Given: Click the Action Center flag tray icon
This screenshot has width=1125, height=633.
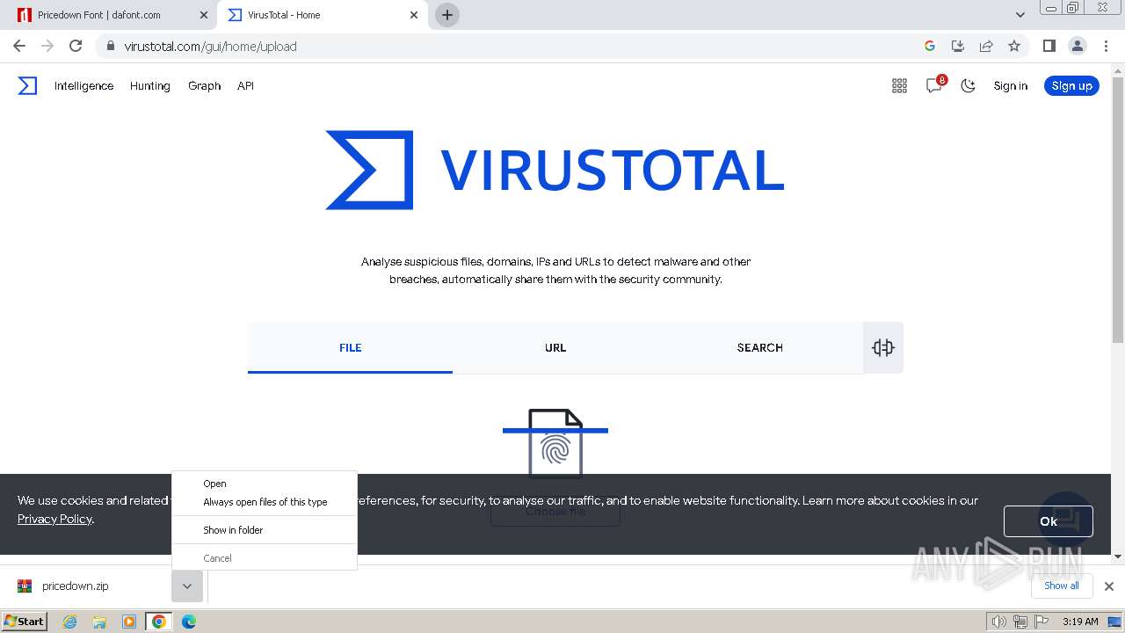Looking at the screenshot, I should (x=1041, y=622).
